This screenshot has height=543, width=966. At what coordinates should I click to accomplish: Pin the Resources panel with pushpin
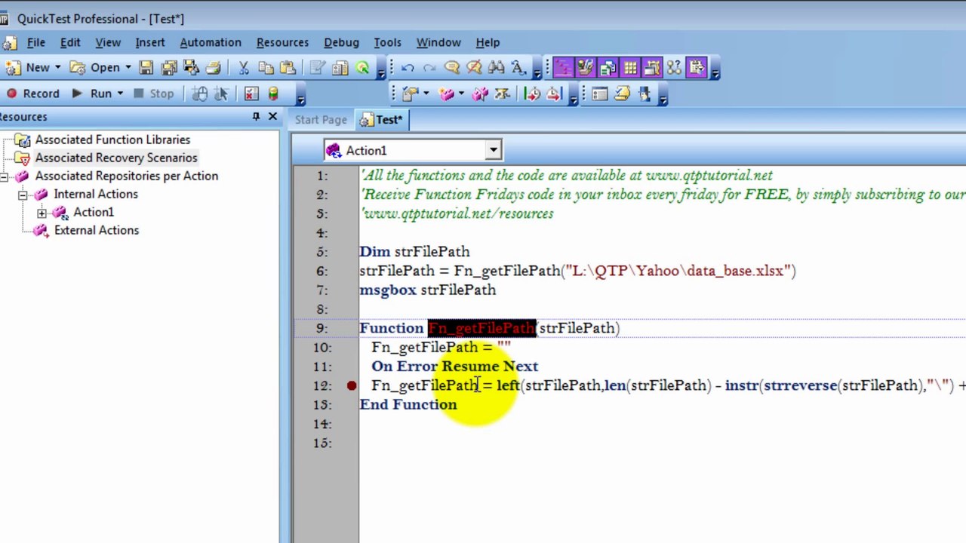pos(256,117)
